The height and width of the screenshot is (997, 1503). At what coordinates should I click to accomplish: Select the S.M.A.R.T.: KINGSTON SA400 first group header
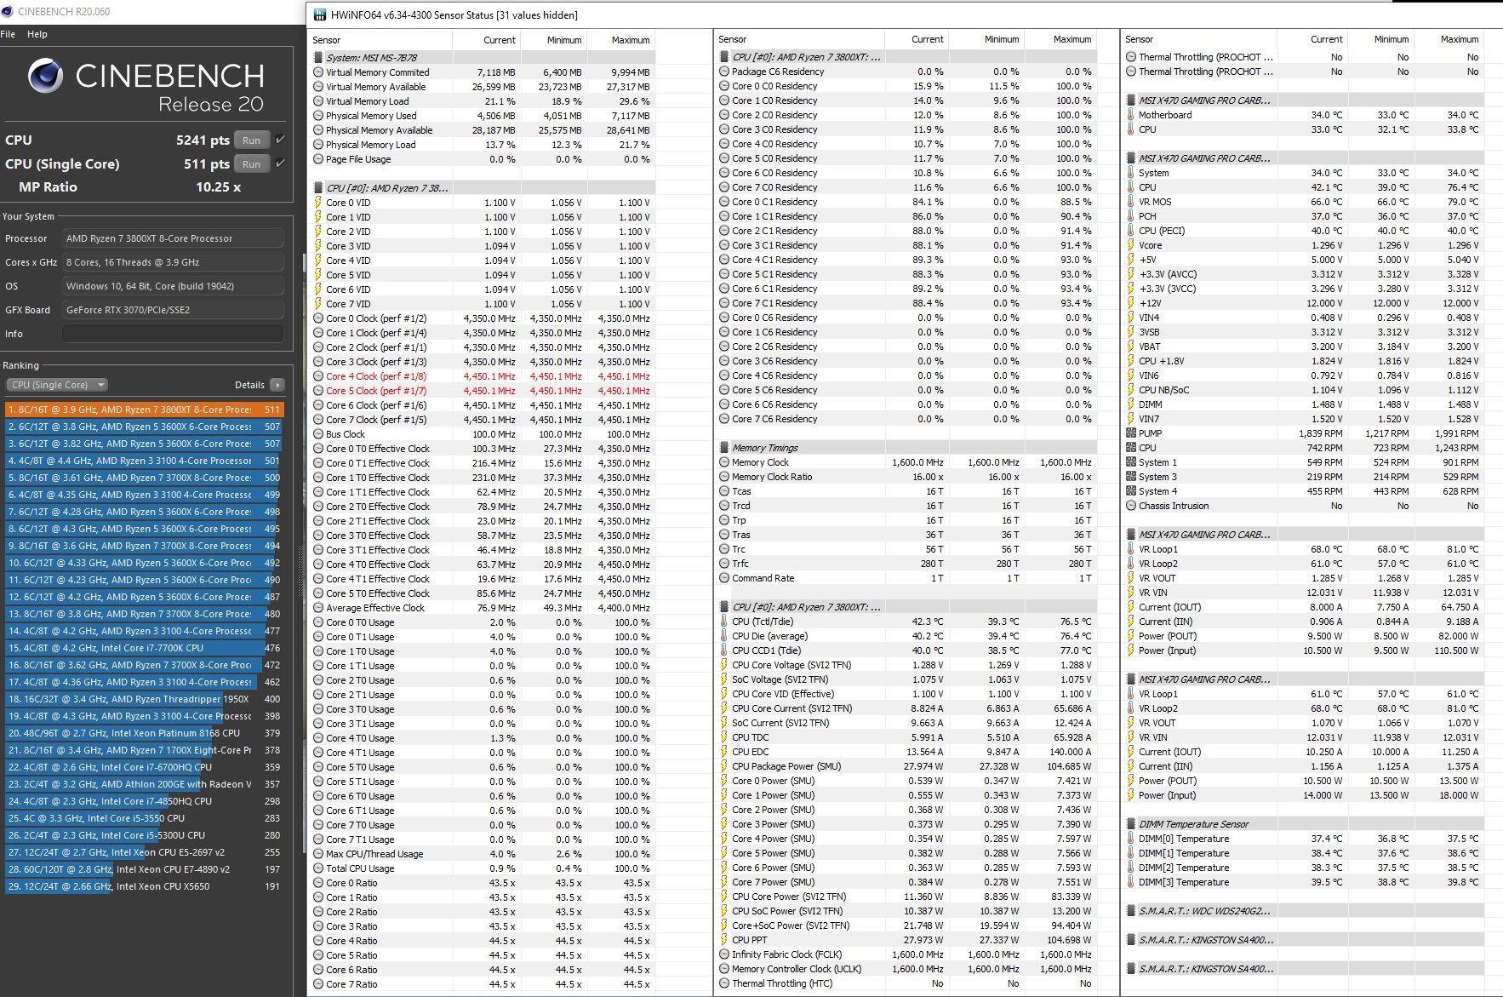pyautogui.click(x=1303, y=940)
